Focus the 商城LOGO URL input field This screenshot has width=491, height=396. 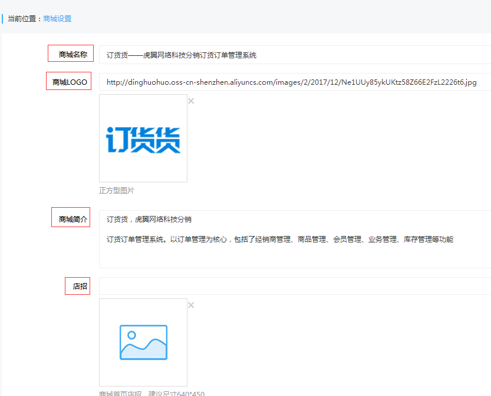point(295,82)
